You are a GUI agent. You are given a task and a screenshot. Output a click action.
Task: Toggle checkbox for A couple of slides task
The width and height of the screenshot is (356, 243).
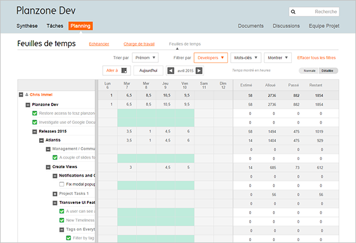tap(55, 158)
